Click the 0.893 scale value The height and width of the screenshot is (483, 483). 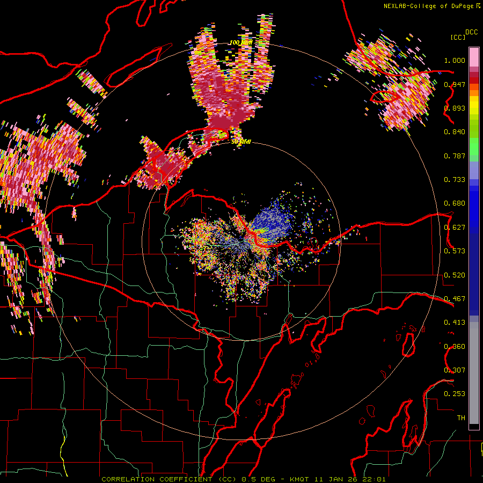[455, 108]
